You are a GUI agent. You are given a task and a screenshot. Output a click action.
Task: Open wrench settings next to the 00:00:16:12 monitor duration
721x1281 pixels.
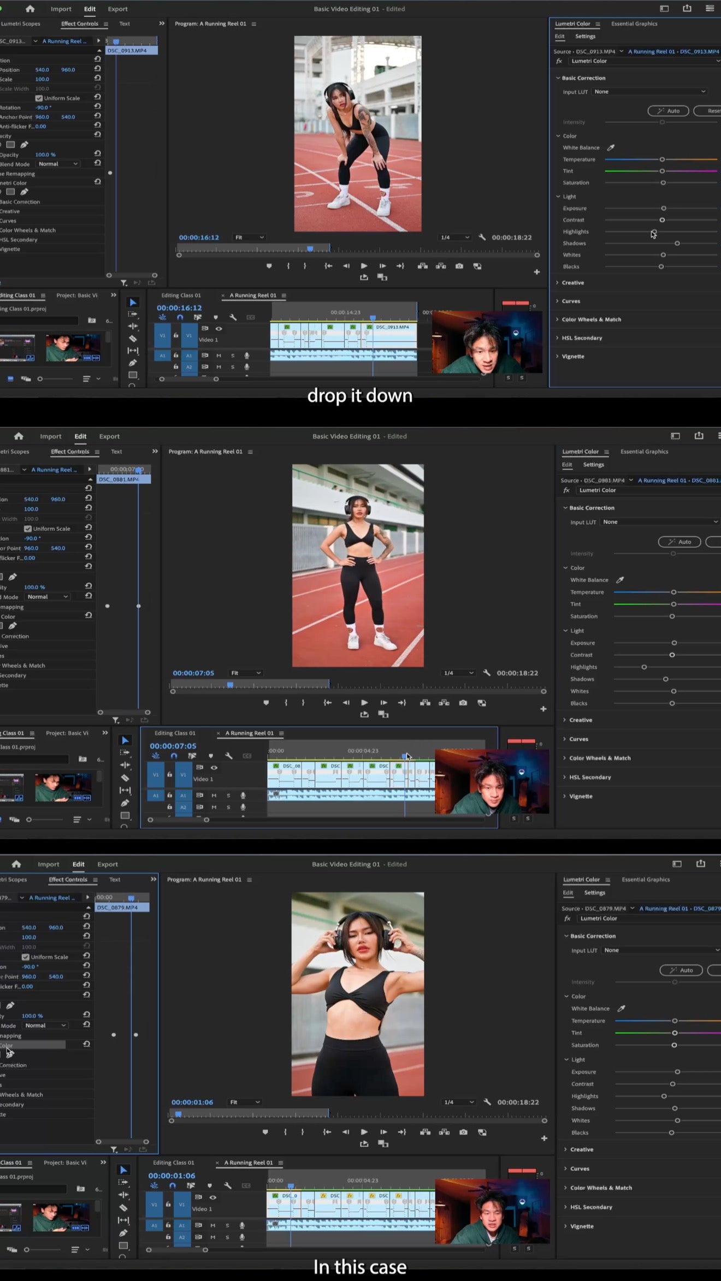click(x=482, y=238)
